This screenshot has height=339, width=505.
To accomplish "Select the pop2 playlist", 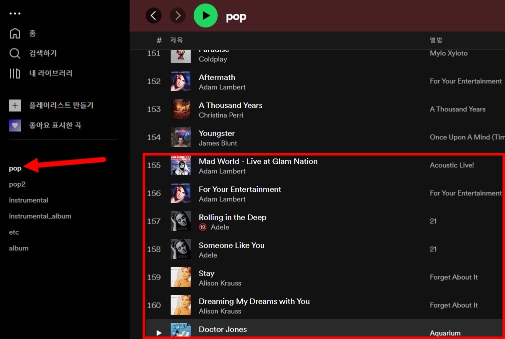I will pyautogui.click(x=17, y=184).
